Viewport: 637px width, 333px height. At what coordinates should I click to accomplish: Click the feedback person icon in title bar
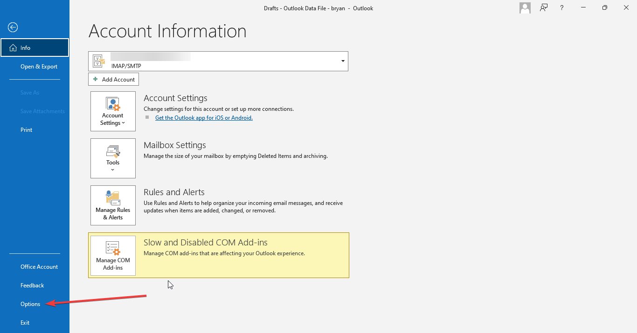click(x=544, y=8)
